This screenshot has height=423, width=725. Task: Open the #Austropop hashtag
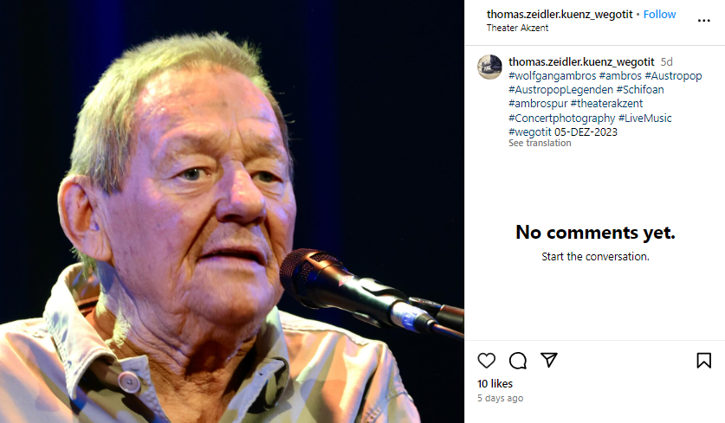(673, 76)
